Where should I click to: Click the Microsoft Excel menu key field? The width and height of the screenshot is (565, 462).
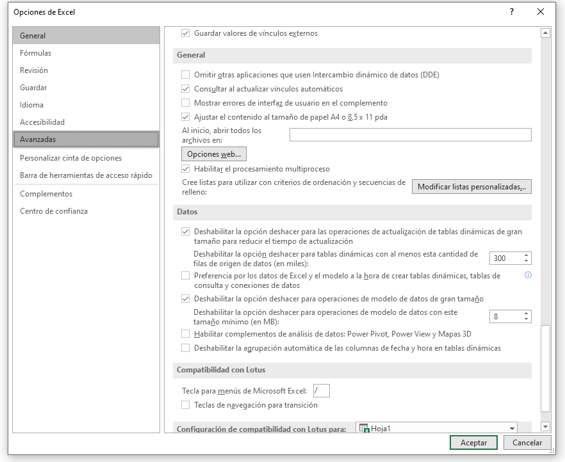(x=322, y=391)
